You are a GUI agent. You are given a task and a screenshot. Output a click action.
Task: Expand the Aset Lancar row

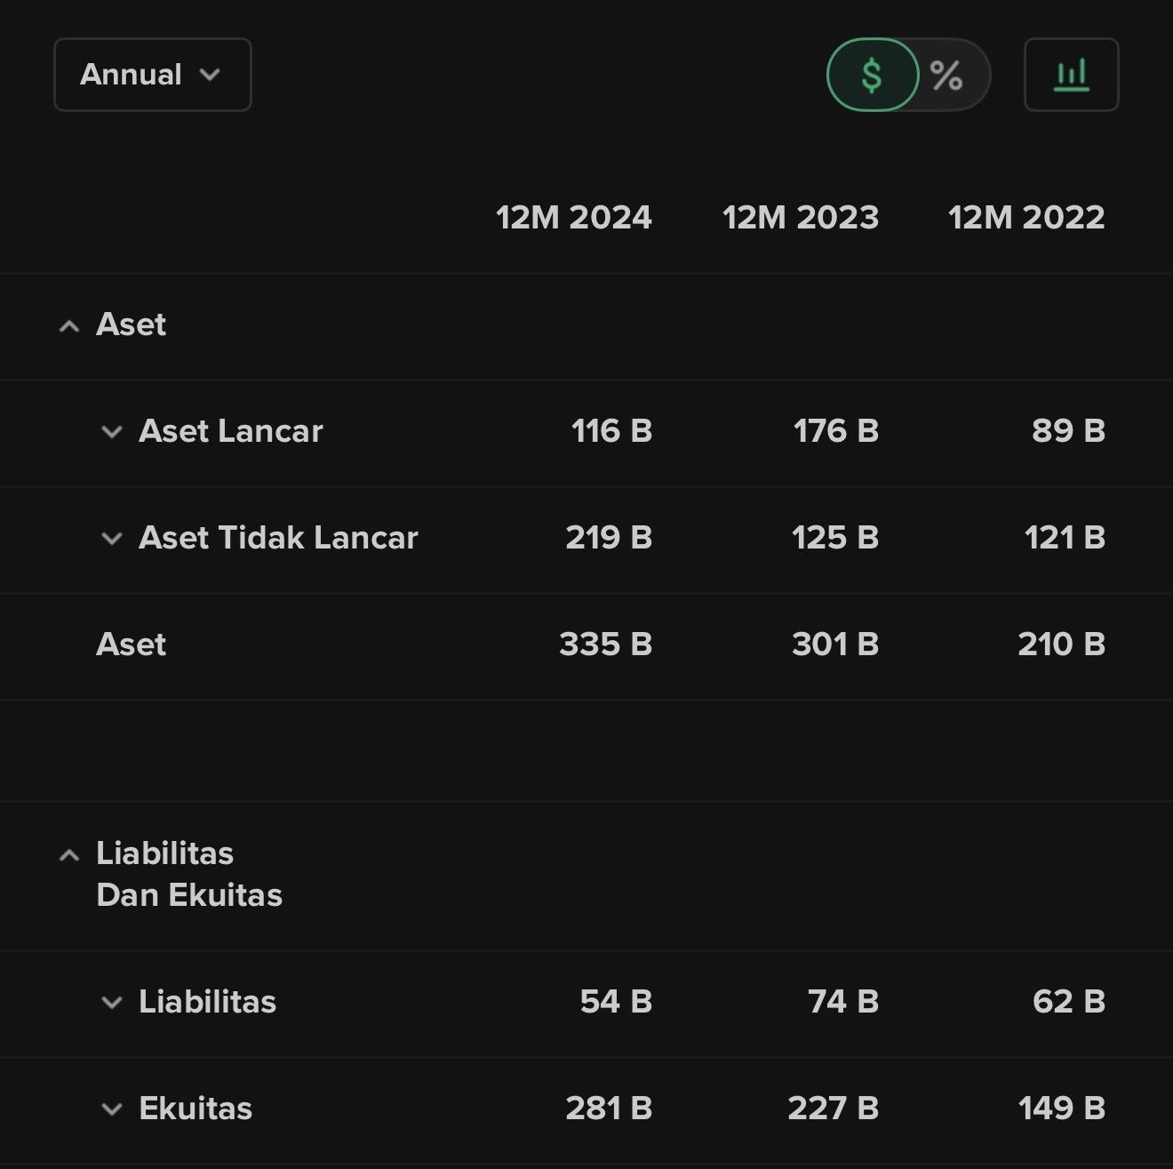coord(112,432)
